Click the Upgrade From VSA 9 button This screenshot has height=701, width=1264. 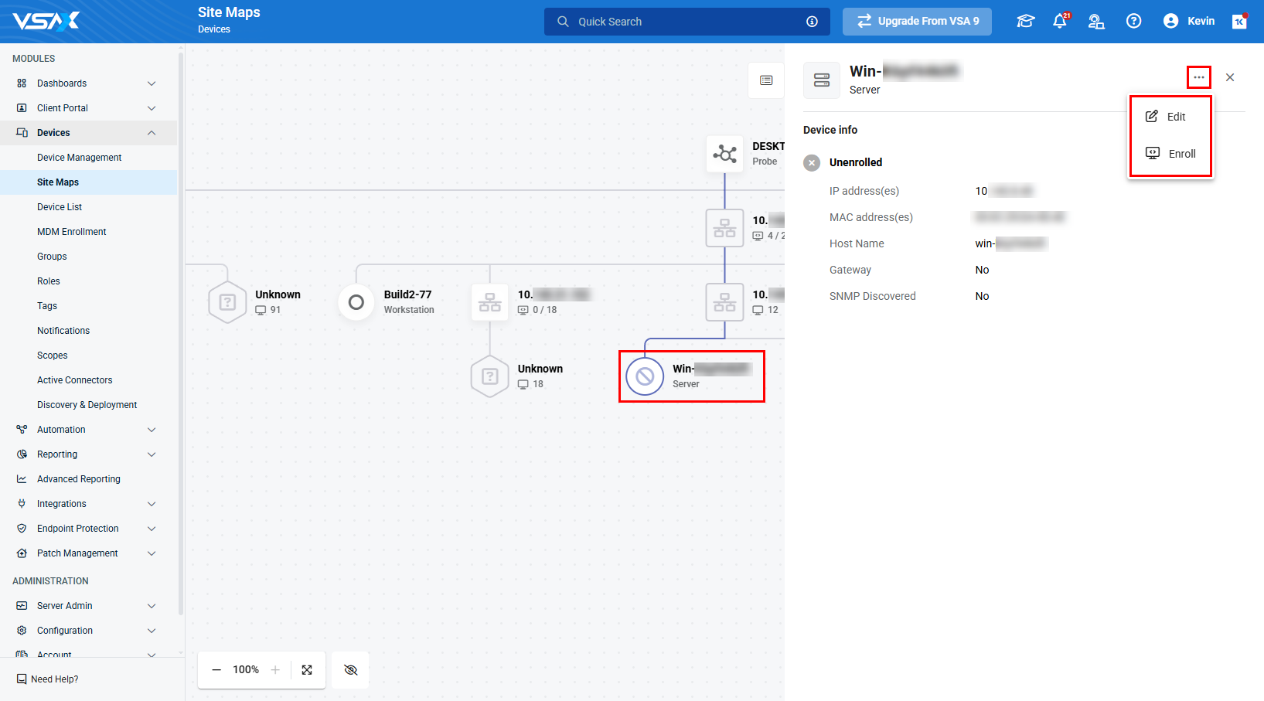(x=917, y=21)
